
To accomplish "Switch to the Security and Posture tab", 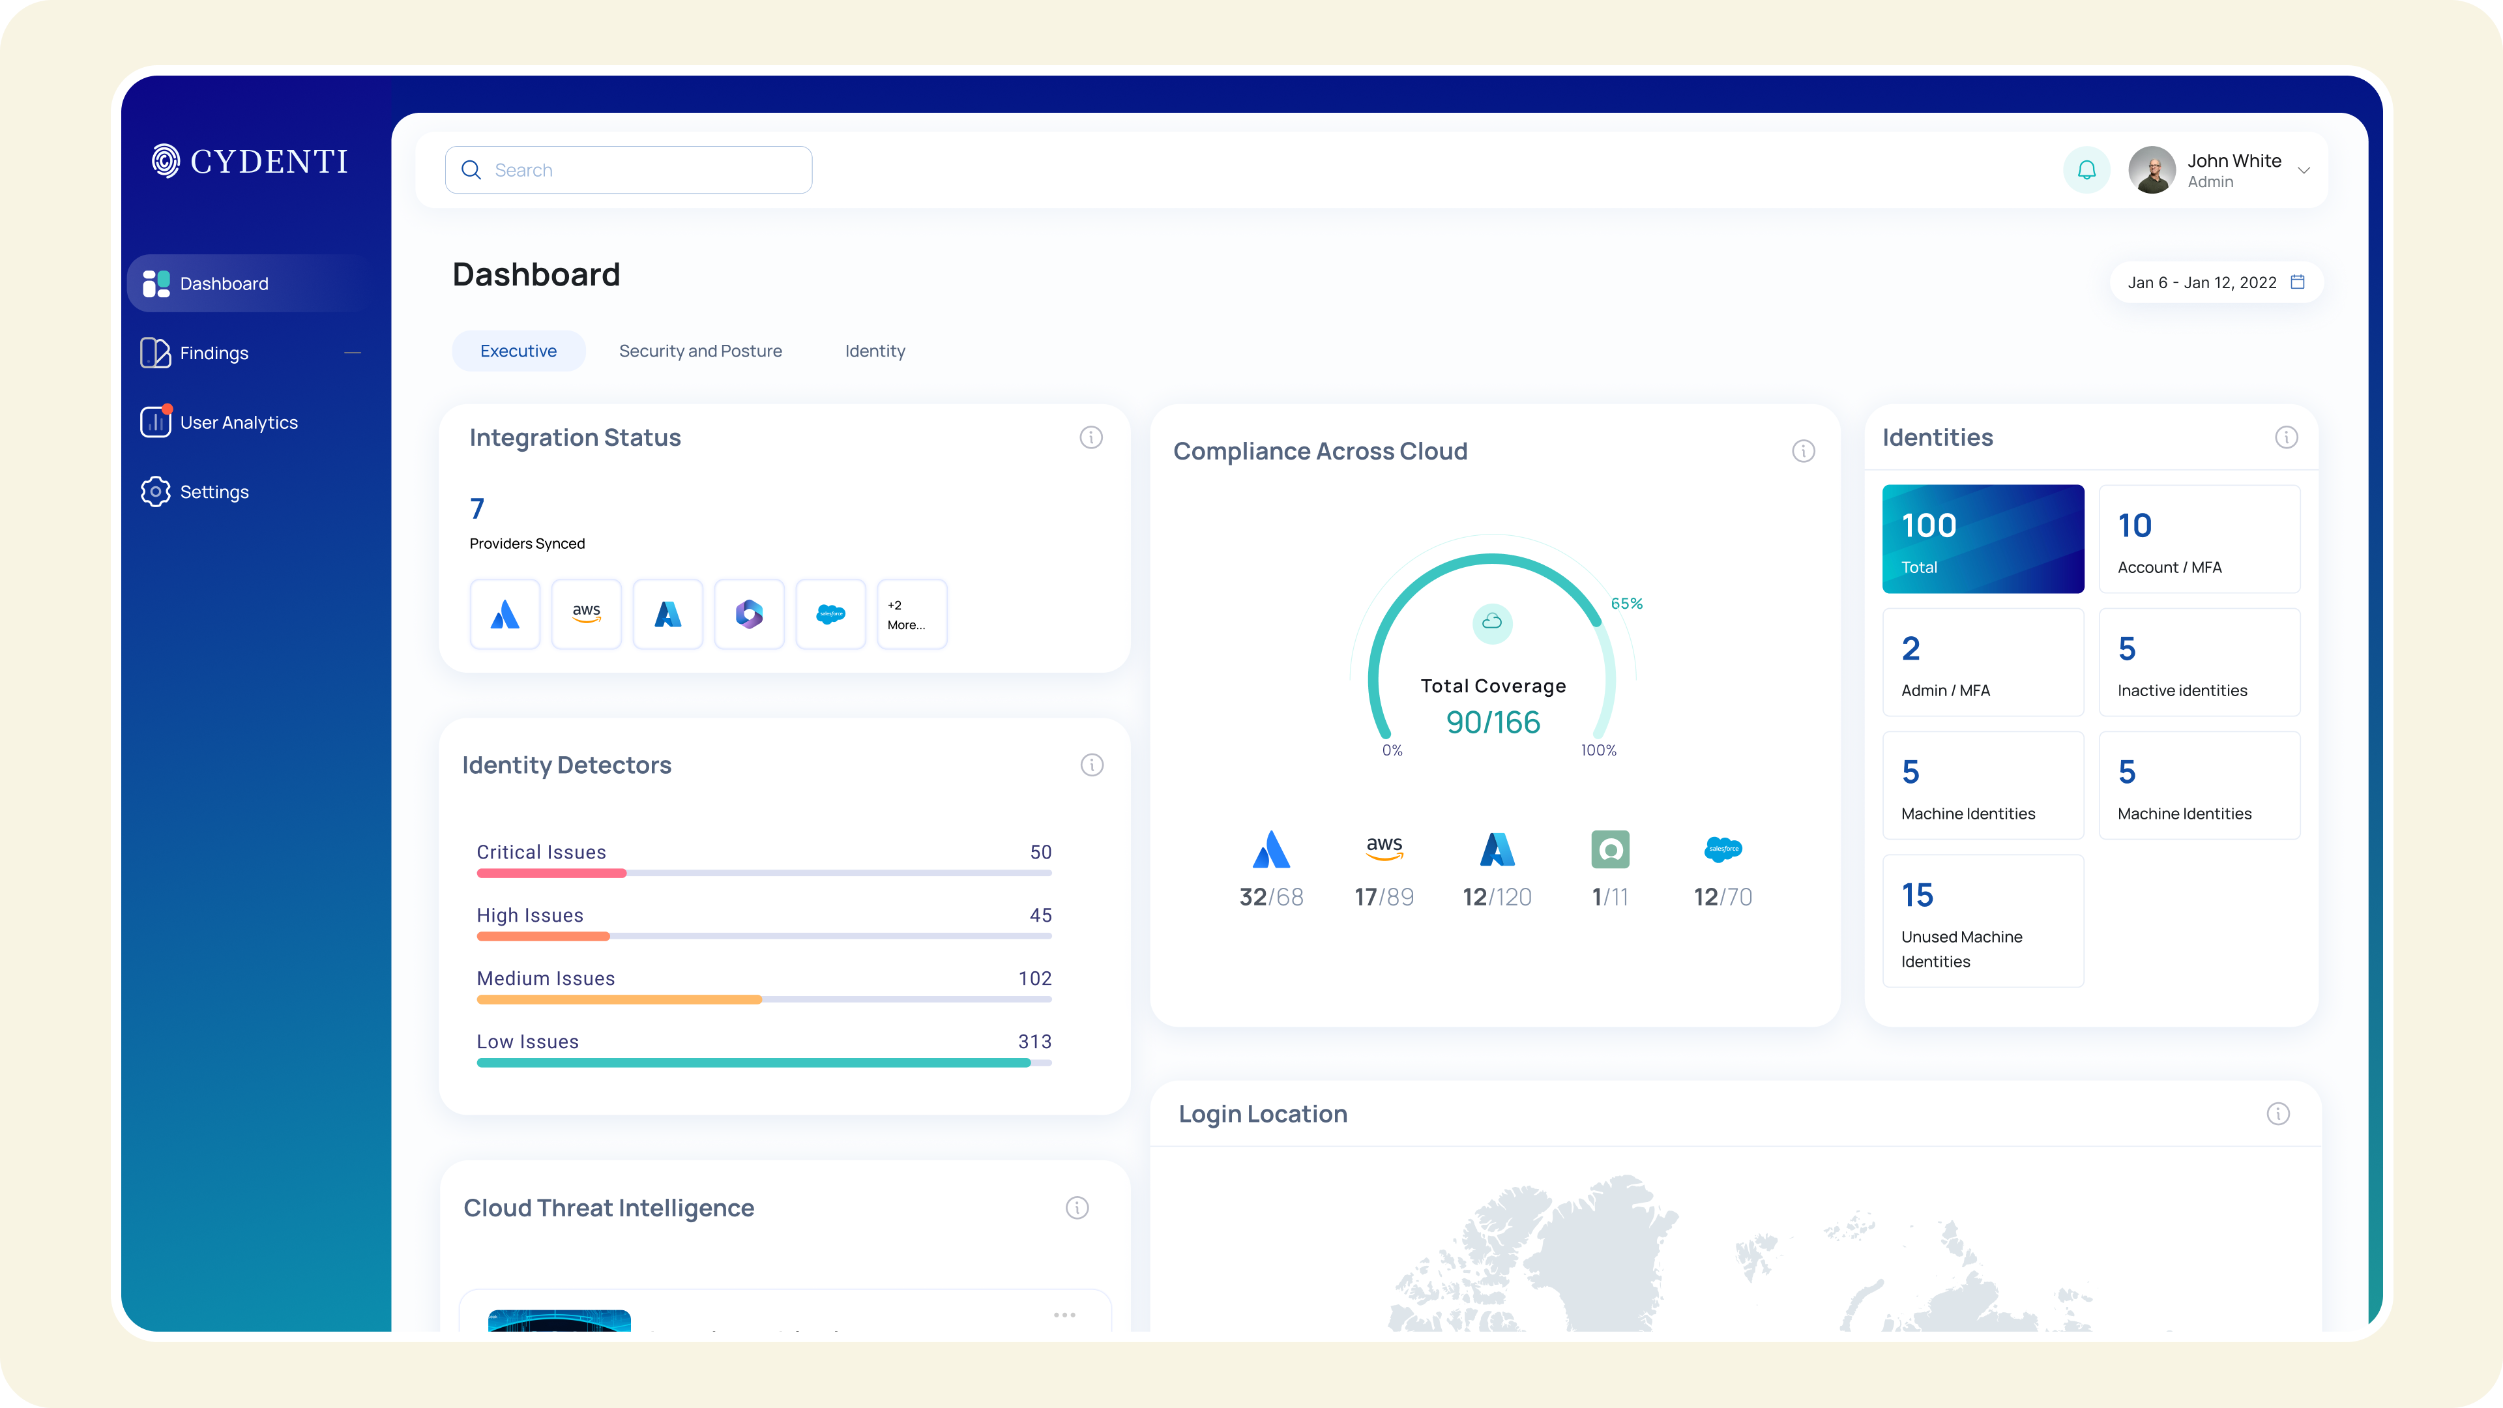I will pyautogui.click(x=701, y=351).
